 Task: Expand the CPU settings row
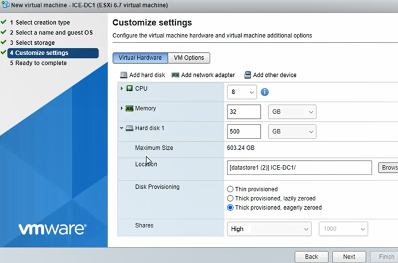122,88
